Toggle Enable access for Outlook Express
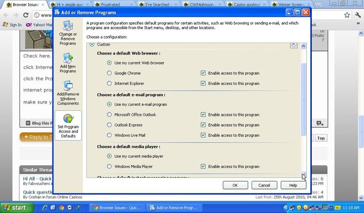This screenshot has height=213, width=364. [x=203, y=125]
